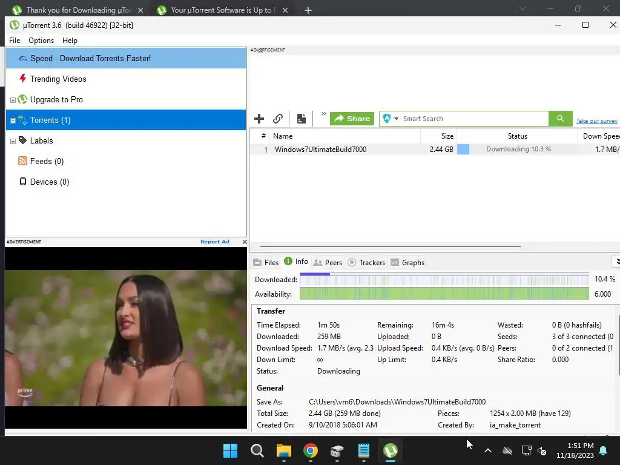Image resolution: width=620 pixels, height=465 pixels.
Task: Click the Remaining 16m 4s value
Action: coord(443,325)
